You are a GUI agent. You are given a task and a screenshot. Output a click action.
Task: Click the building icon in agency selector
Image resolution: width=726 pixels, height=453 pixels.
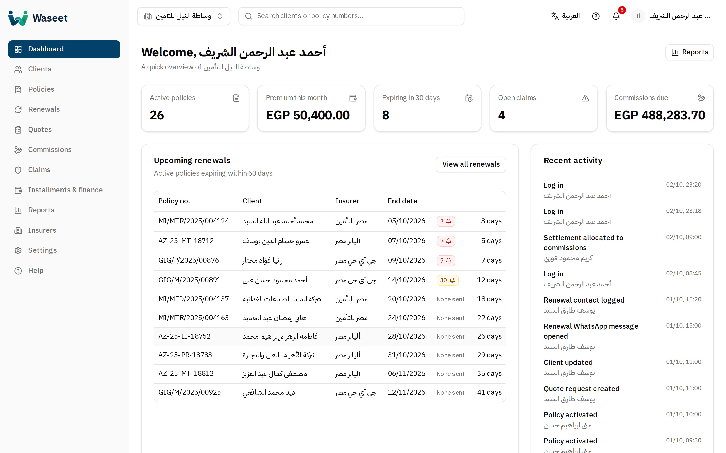(x=148, y=16)
